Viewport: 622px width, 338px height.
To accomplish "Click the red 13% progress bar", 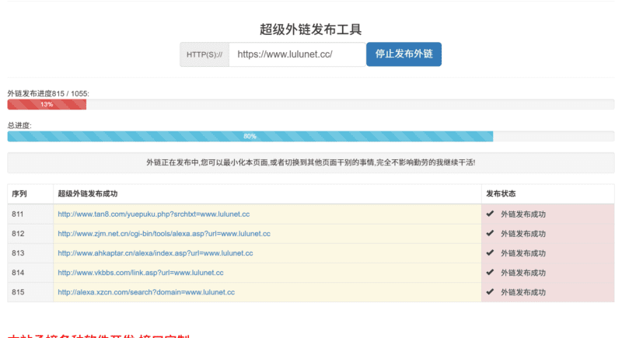I will click(x=47, y=104).
